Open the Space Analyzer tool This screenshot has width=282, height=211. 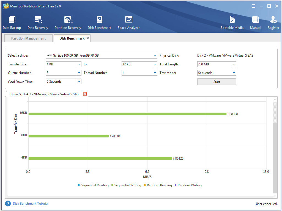(x=128, y=23)
